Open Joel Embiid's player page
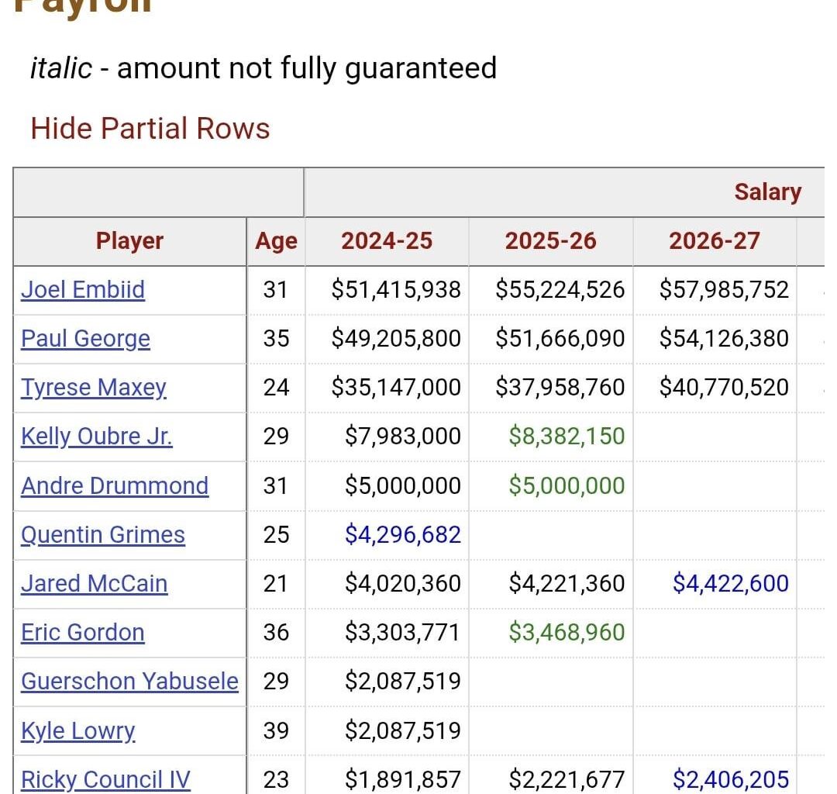837x794 pixels. point(81,290)
